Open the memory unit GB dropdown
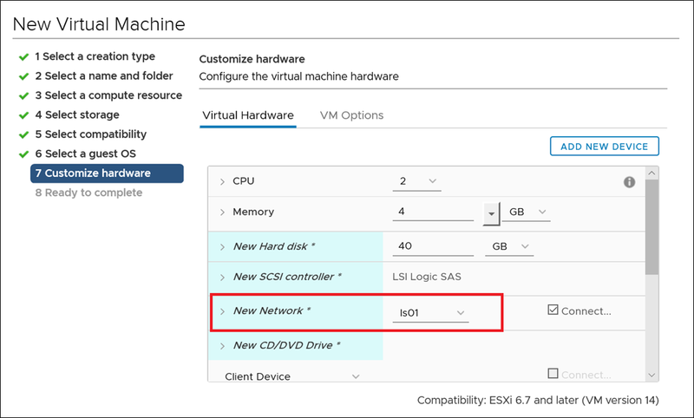This screenshot has height=418, width=694. tap(527, 212)
